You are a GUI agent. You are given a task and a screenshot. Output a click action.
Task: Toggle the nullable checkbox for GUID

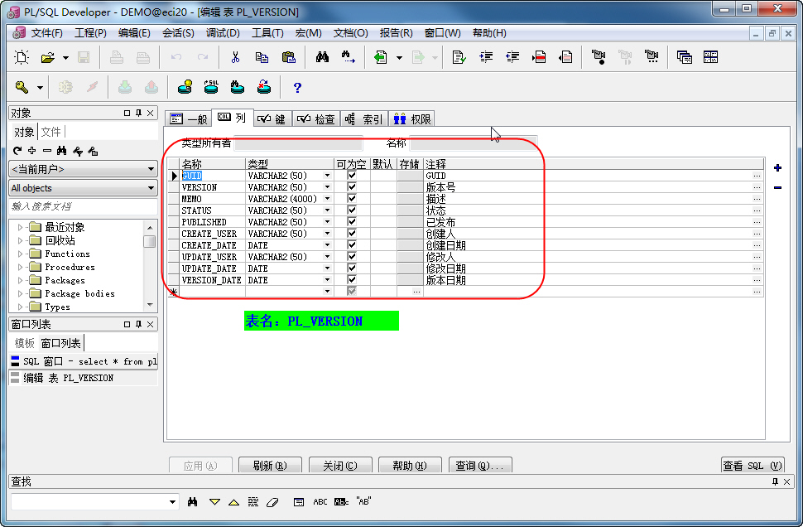(x=352, y=176)
